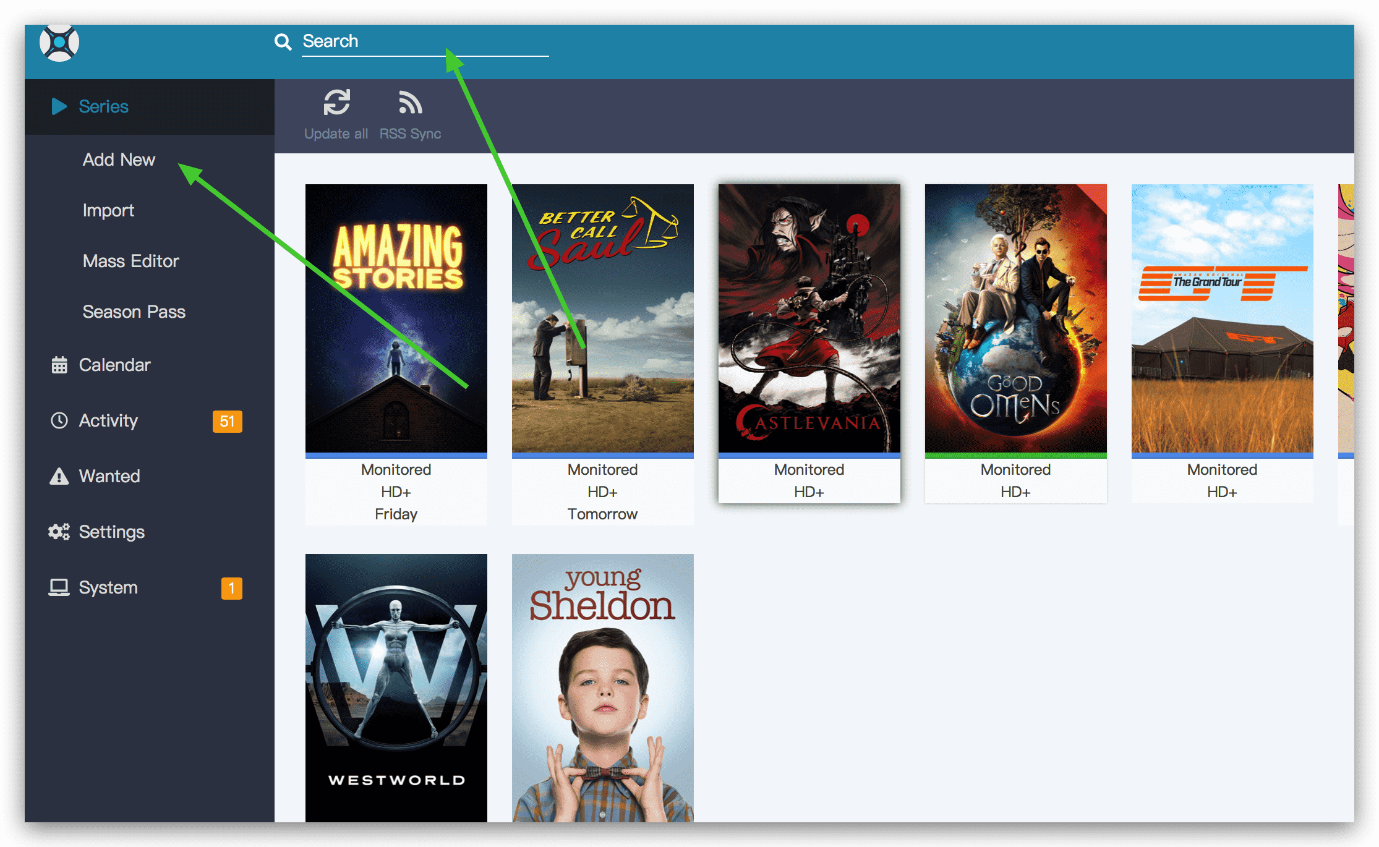Click Monitored under Better Call Saul
This screenshot has height=847, width=1379.
[603, 470]
